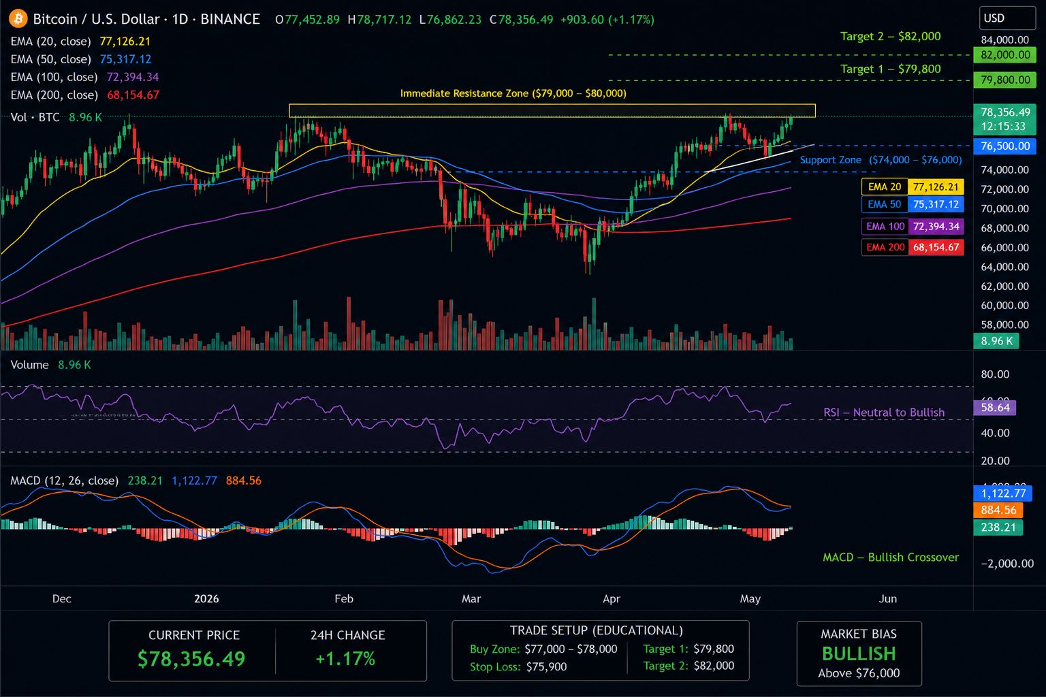Click the current price tag with 12:15:33 countdown

coord(1005,119)
